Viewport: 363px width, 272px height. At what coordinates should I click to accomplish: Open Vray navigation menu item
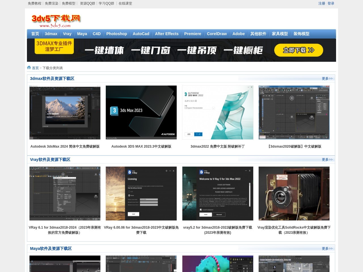click(x=67, y=34)
